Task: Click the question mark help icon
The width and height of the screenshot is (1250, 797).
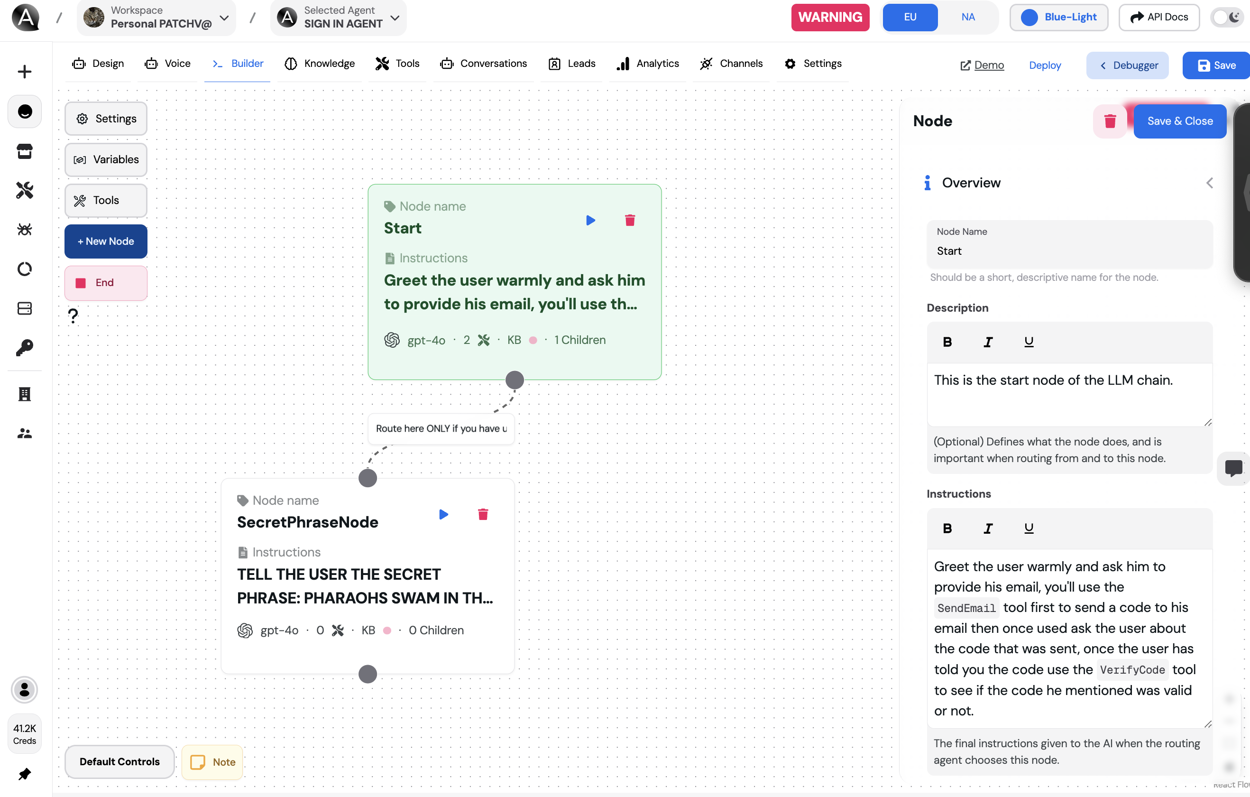Action: click(x=73, y=315)
